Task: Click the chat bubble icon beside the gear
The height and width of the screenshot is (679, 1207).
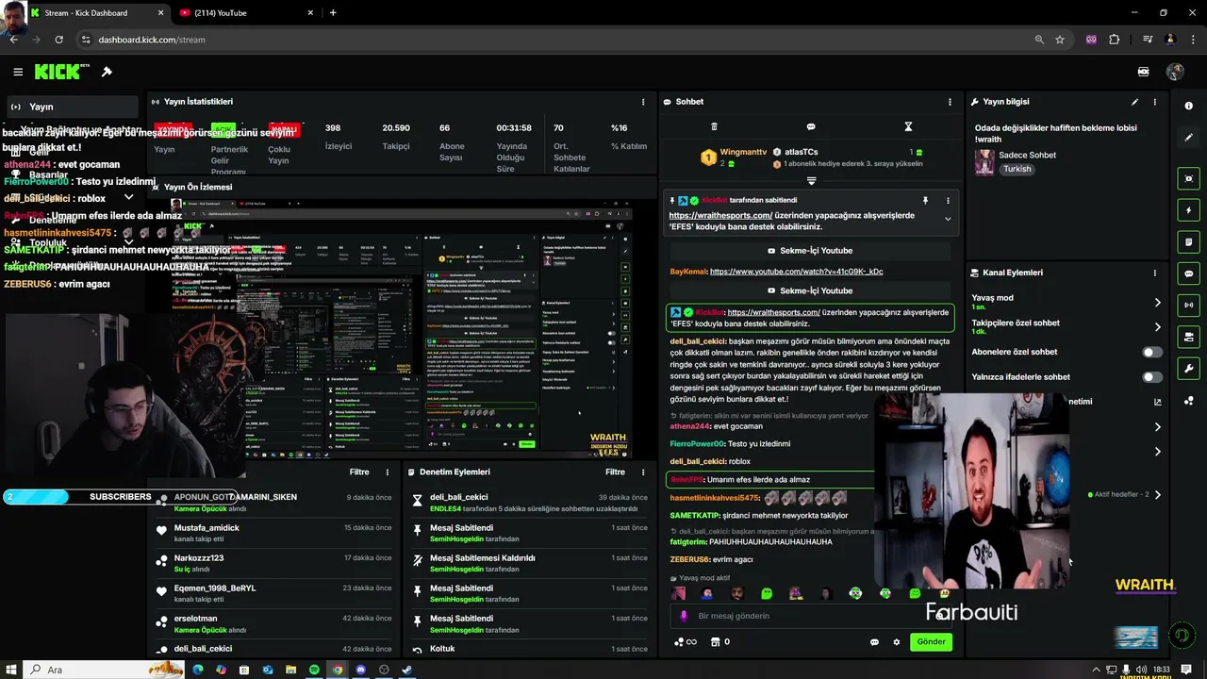Action: click(x=874, y=642)
